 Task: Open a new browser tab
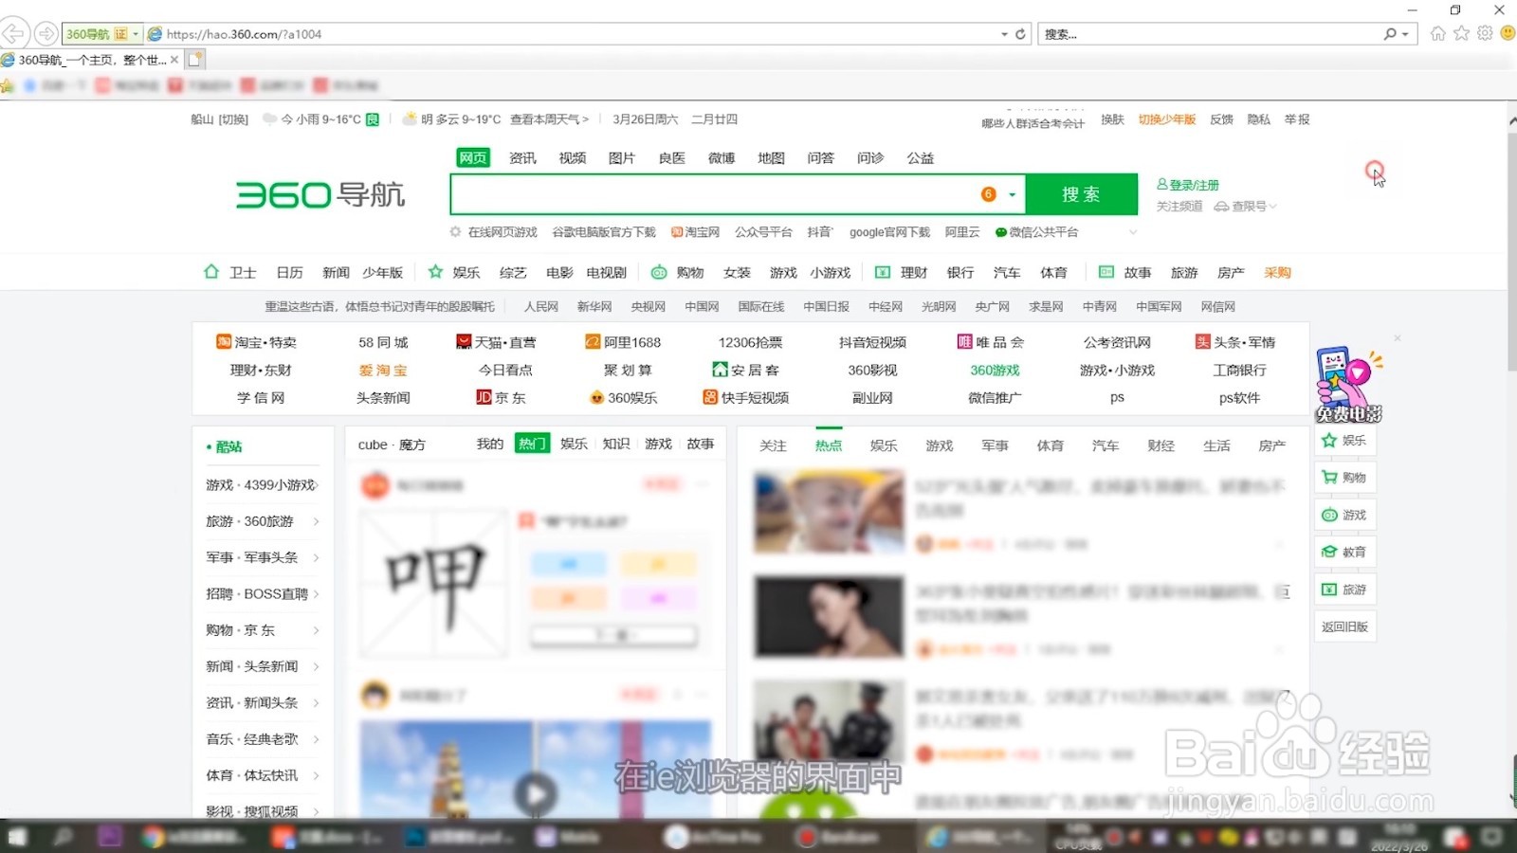click(195, 59)
